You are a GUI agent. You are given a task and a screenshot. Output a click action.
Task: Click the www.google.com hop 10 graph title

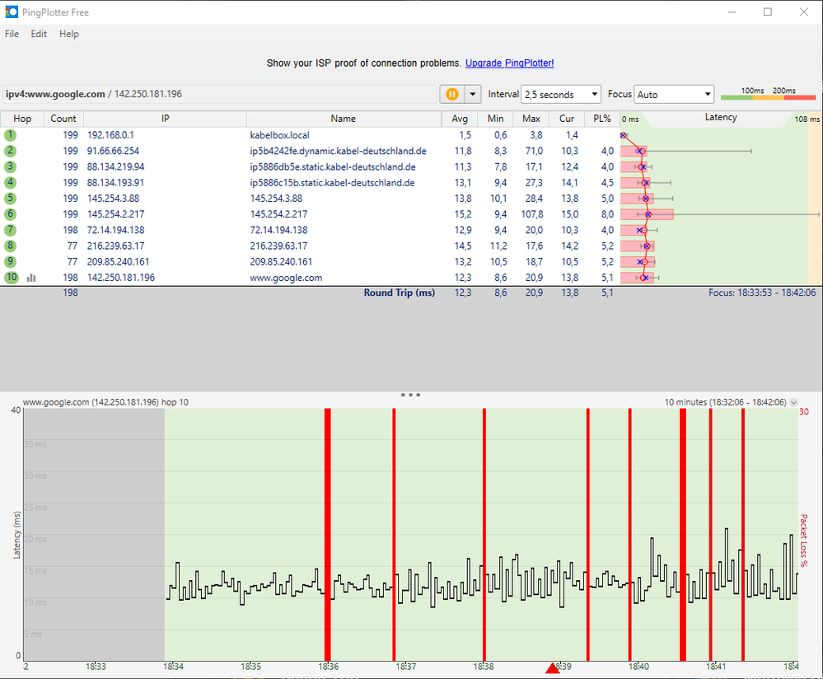click(105, 402)
